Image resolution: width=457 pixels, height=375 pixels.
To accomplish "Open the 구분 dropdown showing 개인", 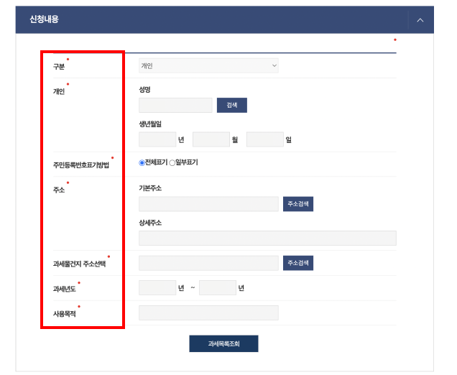I will 208,65.
